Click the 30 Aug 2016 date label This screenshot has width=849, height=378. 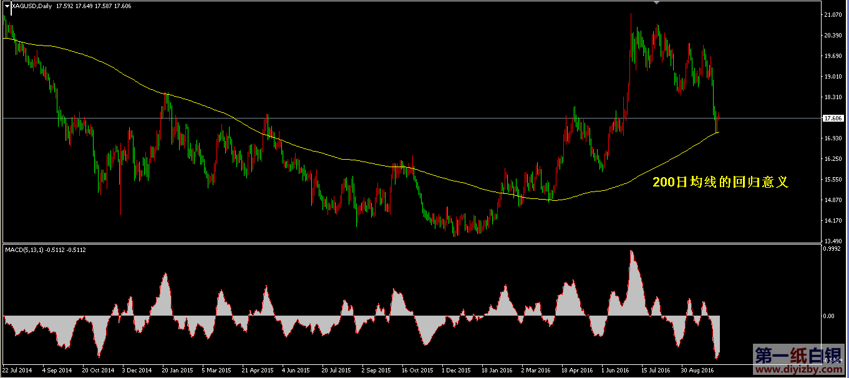pos(698,370)
